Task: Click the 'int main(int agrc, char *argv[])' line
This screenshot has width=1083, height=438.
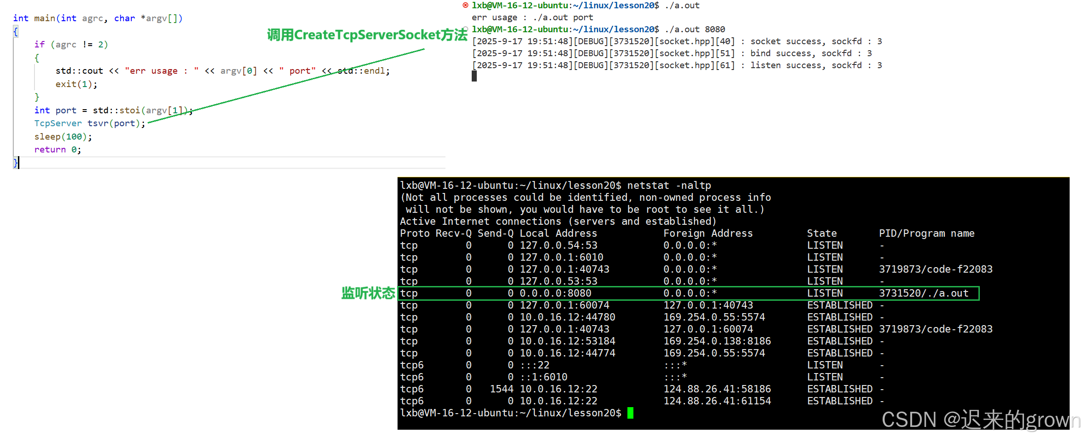Action: 98,18
